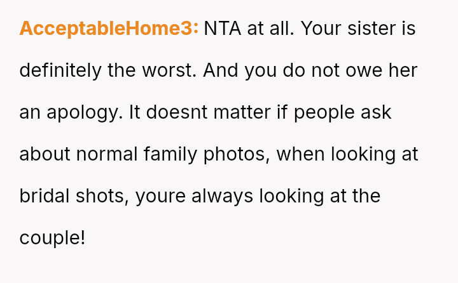Click the final word "couple!"

pos(53,238)
